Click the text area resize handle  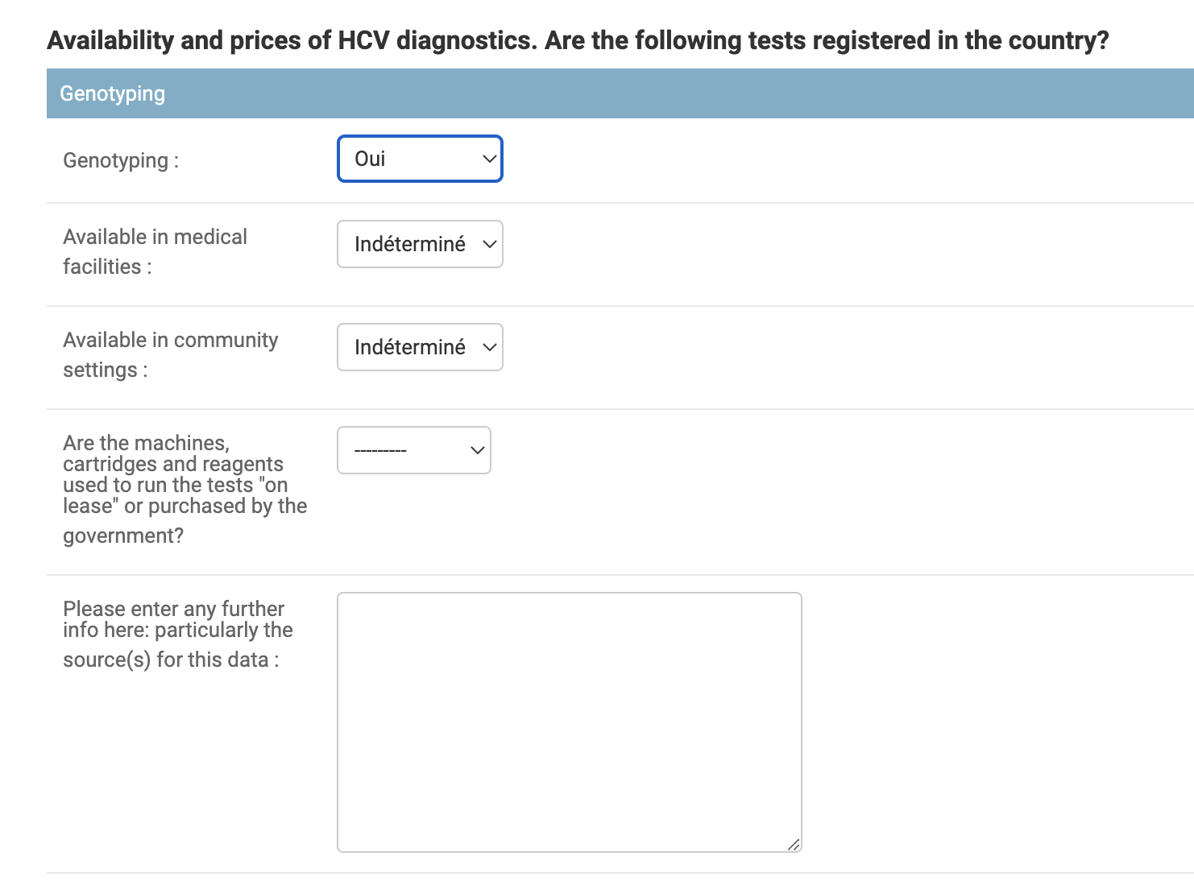click(794, 844)
